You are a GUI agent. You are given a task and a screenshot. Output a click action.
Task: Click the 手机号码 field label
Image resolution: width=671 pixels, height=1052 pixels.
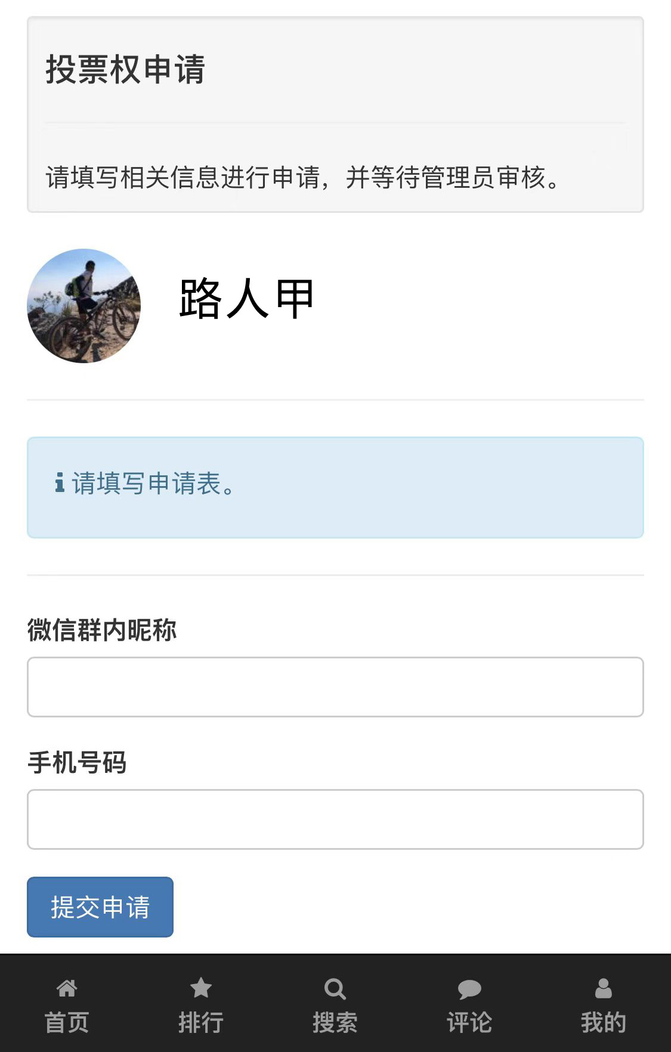(77, 763)
